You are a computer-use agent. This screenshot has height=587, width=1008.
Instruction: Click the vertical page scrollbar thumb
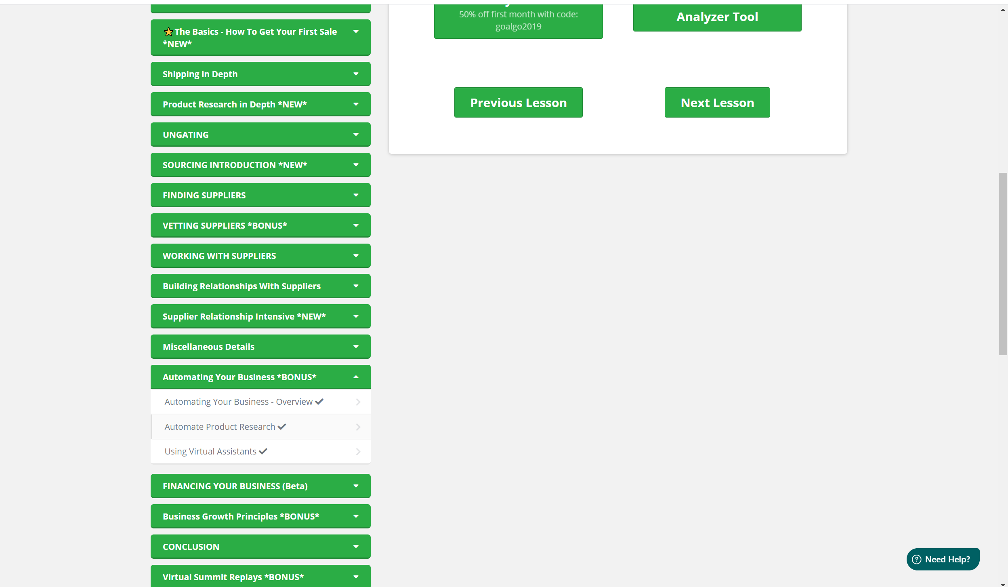click(1003, 264)
